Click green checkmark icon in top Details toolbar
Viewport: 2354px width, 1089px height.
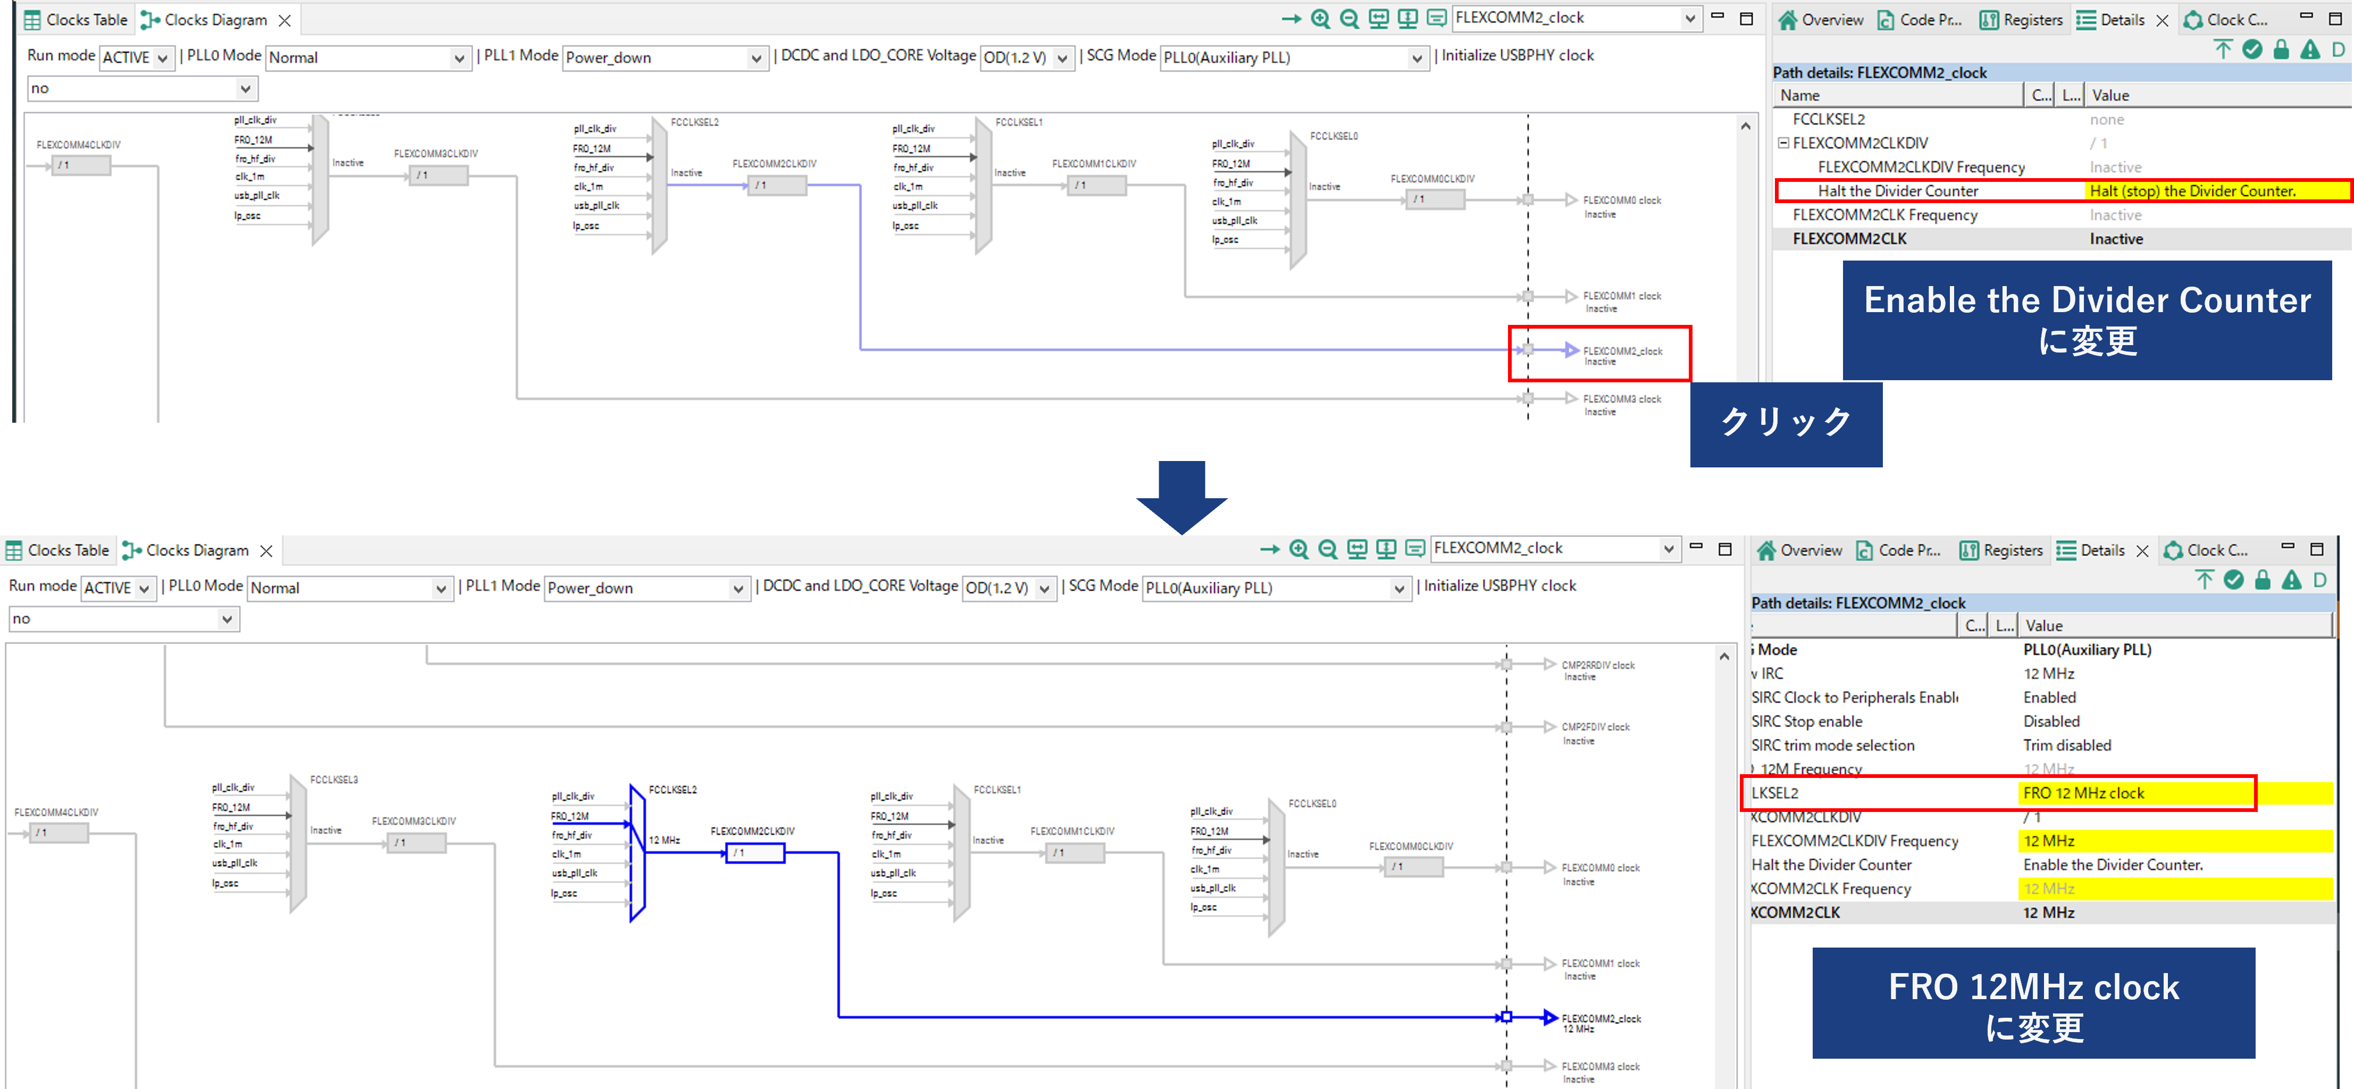tap(2252, 49)
